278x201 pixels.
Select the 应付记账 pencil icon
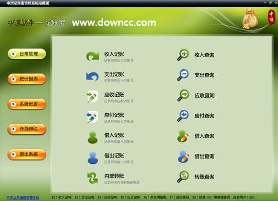click(92, 117)
